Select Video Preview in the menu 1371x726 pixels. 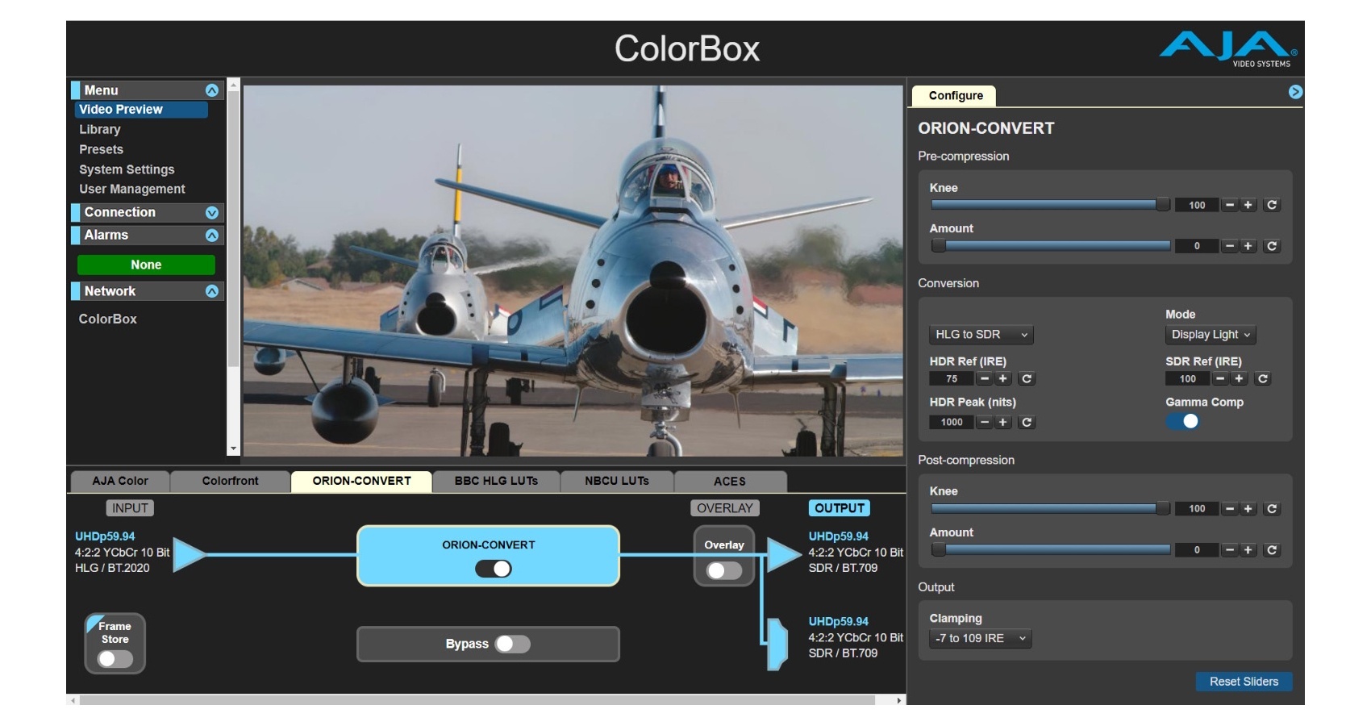(x=142, y=110)
